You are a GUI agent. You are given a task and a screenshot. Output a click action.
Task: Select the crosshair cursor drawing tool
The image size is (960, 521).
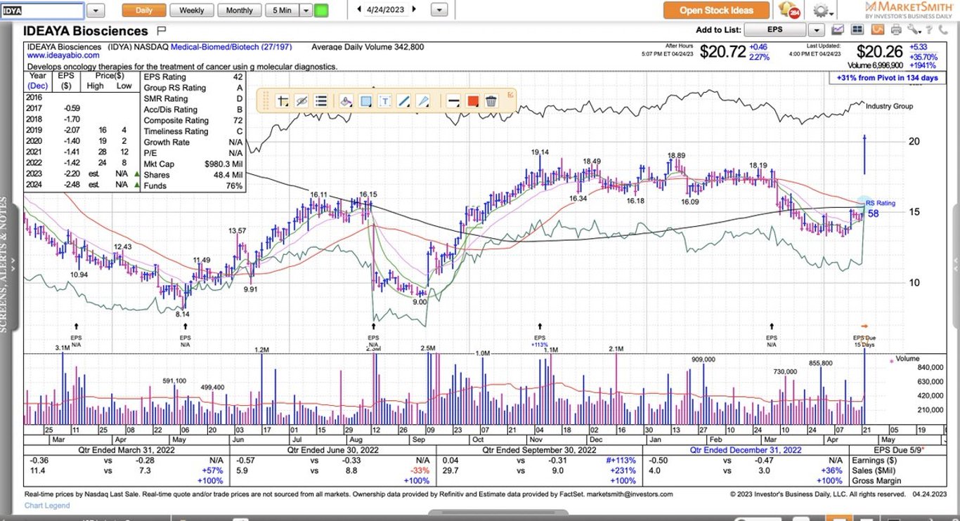pyautogui.click(x=283, y=101)
